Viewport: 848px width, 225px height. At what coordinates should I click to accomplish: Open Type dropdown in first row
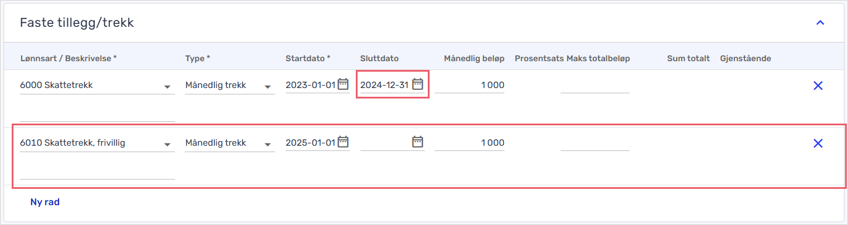pos(230,86)
